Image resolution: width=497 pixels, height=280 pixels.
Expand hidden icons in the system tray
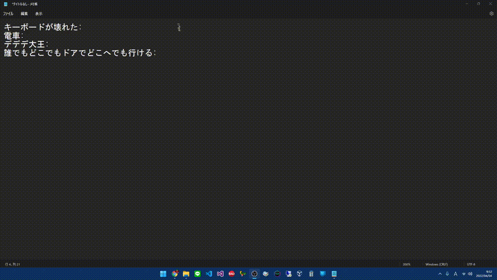[x=440, y=274]
